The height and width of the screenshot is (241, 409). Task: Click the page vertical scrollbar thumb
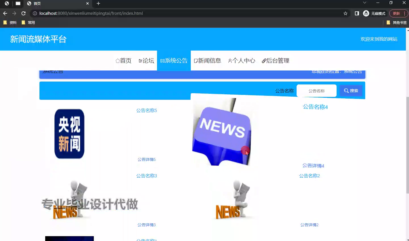(x=408, y=145)
